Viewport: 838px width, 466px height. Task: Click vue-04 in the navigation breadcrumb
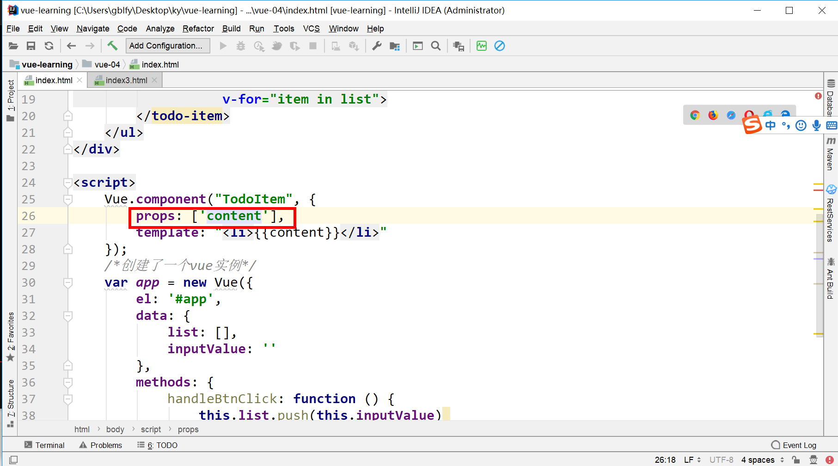(x=102, y=64)
